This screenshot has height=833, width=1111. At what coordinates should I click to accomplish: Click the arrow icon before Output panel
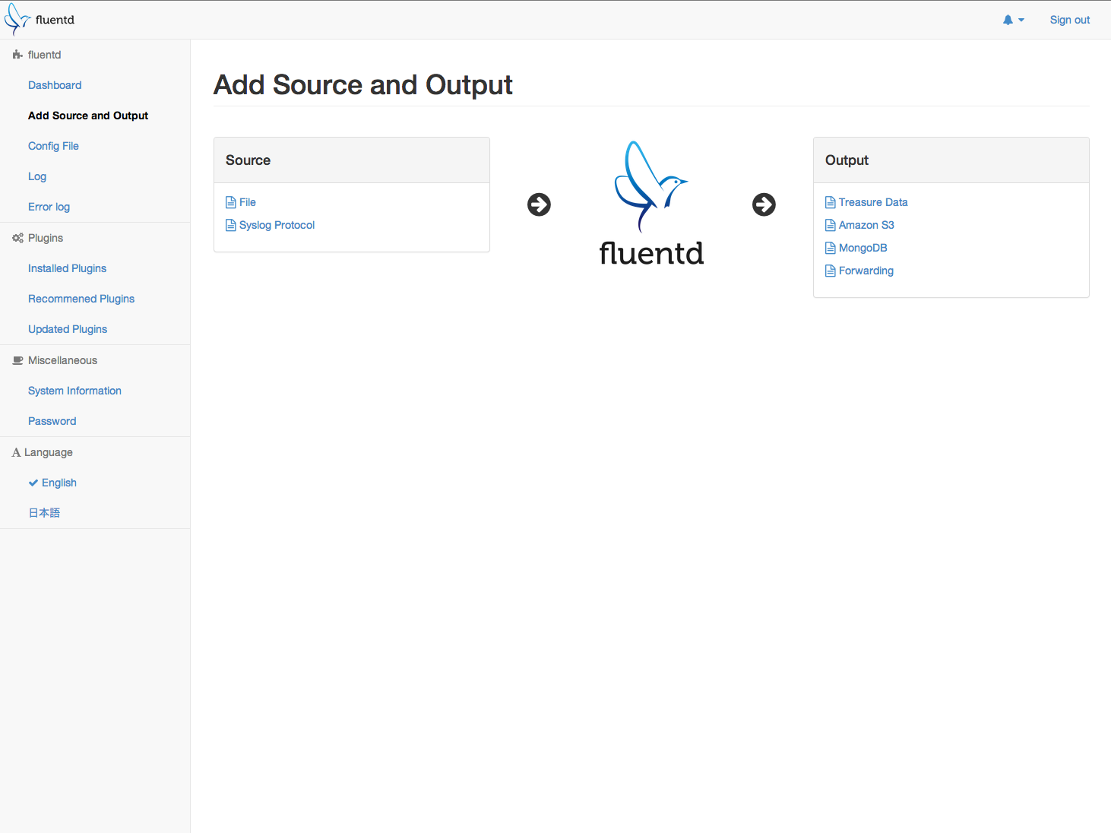click(x=764, y=204)
